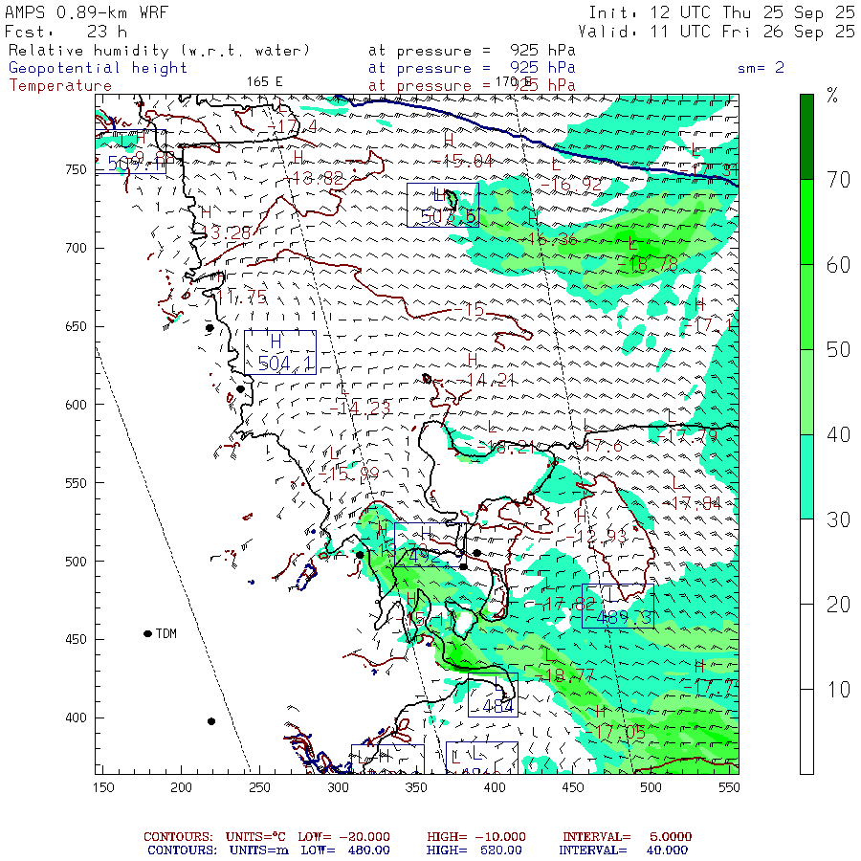Click the -16.36 temperature label
Viewport: 861px width, 861px height.
[x=552, y=238]
